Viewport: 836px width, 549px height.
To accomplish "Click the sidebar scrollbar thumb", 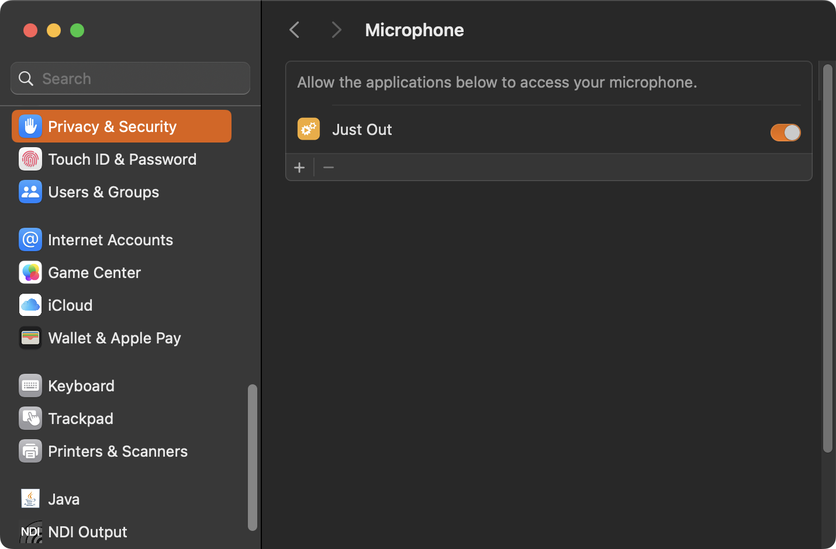I will 253,457.
